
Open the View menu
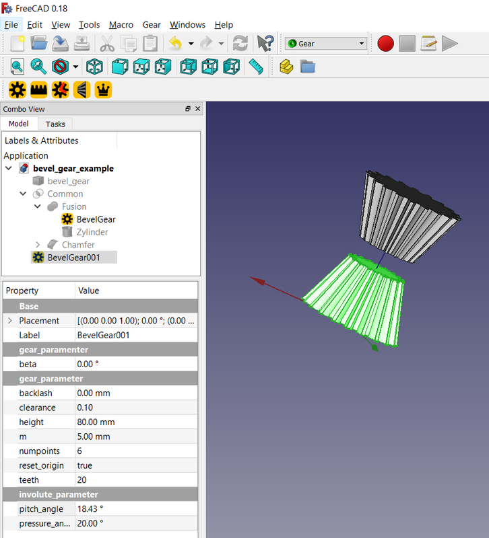point(61,25)
